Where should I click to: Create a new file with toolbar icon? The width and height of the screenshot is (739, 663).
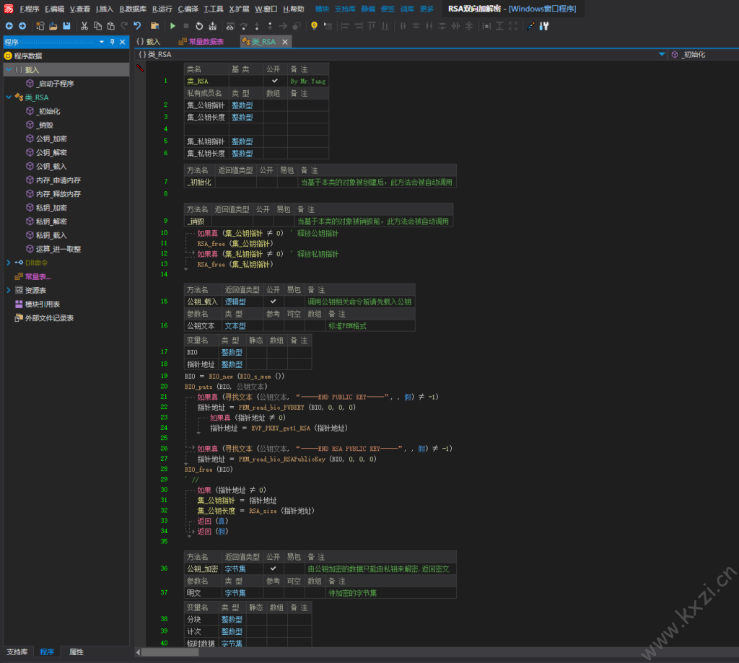(x=40, y=26)
